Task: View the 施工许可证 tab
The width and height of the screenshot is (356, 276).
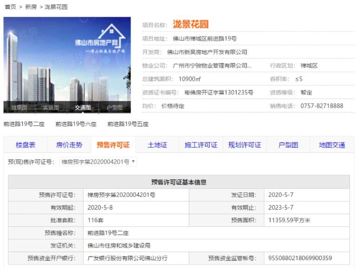Action: click(201, 145)
